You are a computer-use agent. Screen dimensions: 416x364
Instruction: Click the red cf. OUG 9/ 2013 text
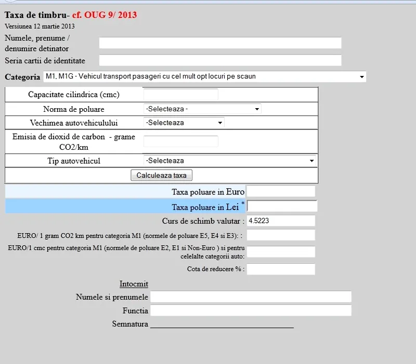pyautogui.click(x=104, y=15)
